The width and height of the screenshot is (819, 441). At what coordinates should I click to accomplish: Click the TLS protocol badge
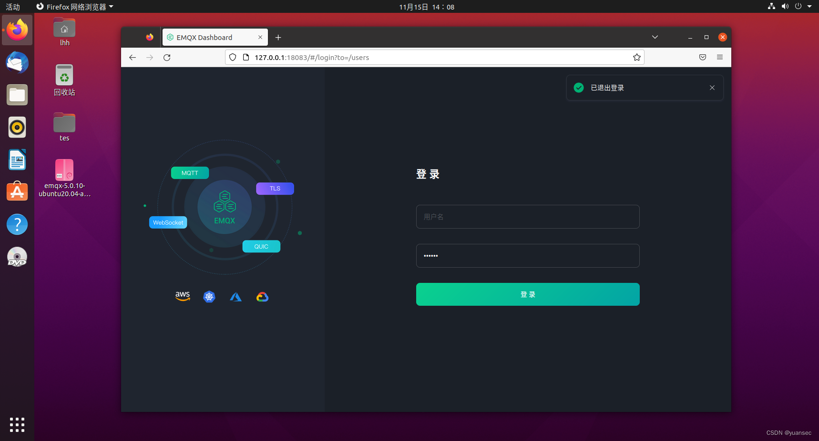[x=275, y=189]
